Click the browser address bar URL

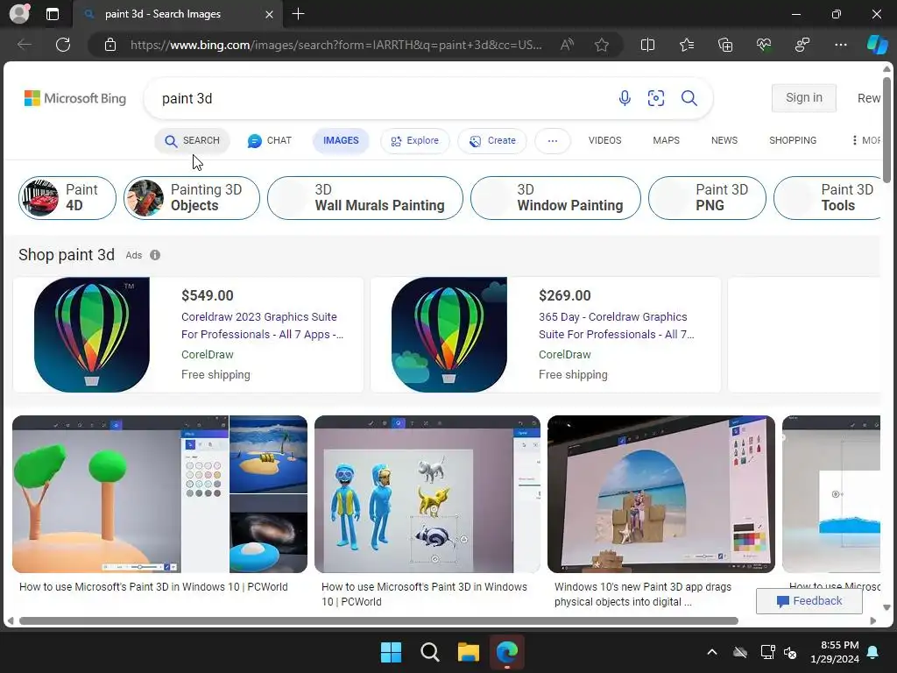point(335,45)
